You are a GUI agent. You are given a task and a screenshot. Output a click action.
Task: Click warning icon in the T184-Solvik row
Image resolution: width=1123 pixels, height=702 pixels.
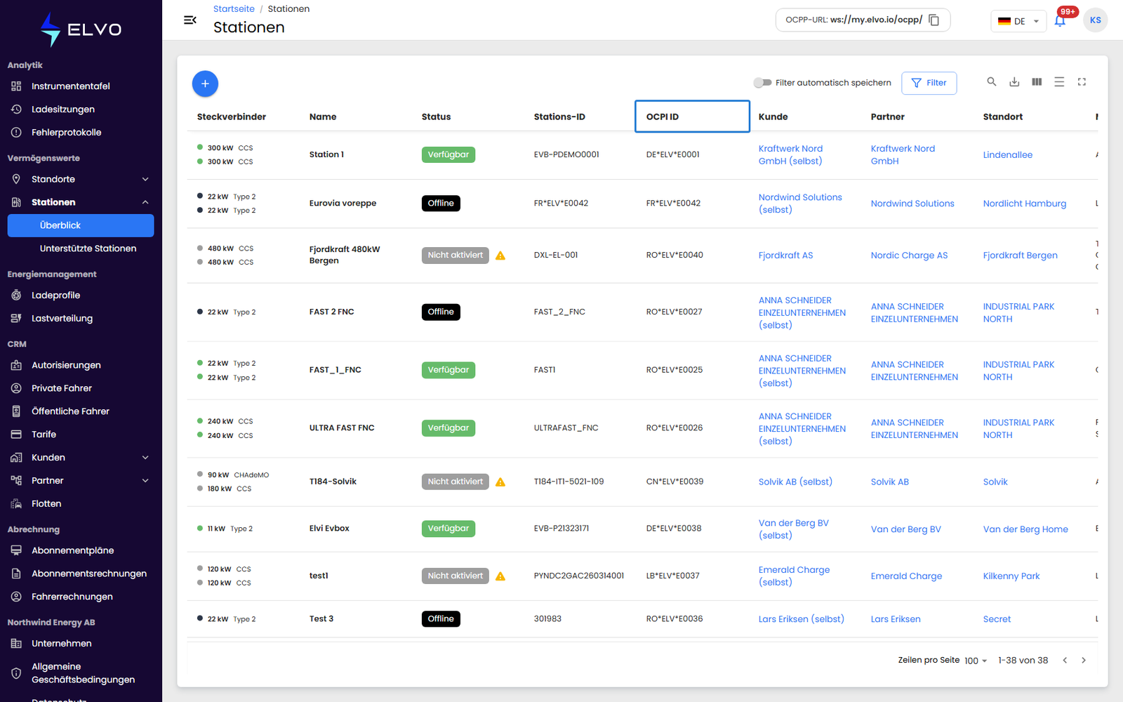pos(500,482)
